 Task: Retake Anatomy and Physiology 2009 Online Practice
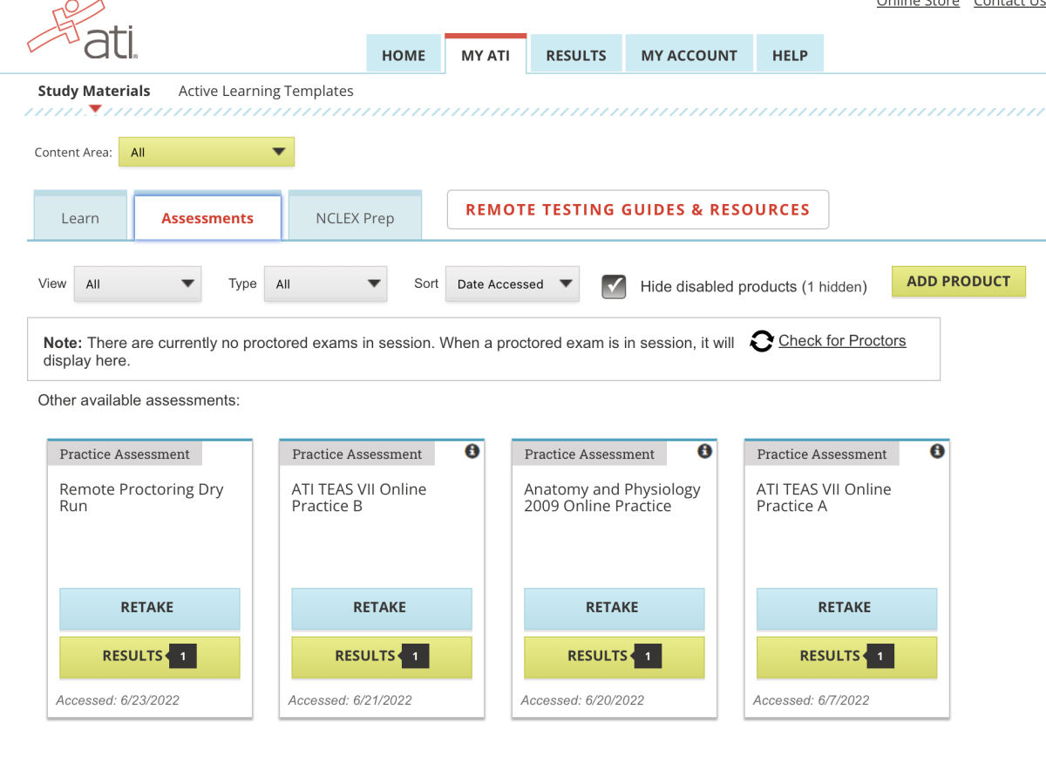pyautogui.click(x=615, y=608)
